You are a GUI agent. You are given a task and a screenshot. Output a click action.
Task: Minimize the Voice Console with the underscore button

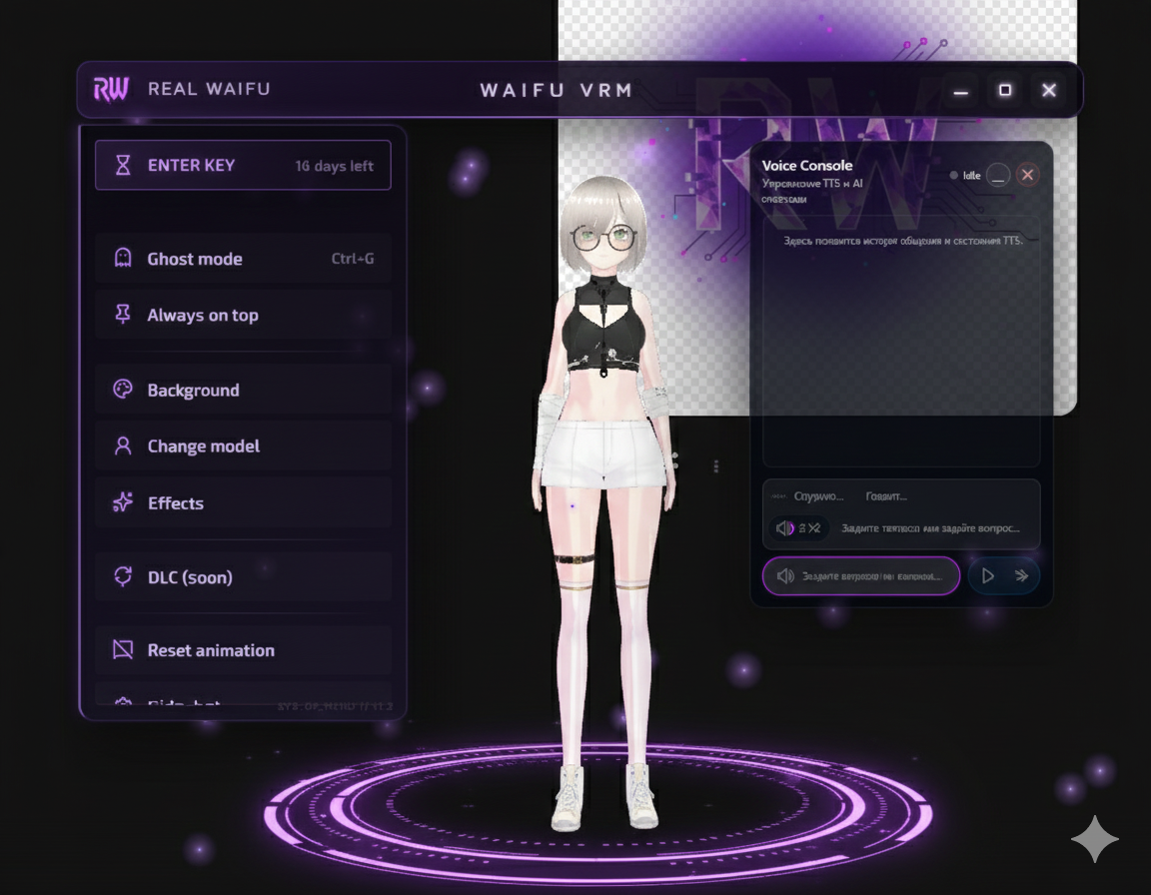tap(997, 176)
